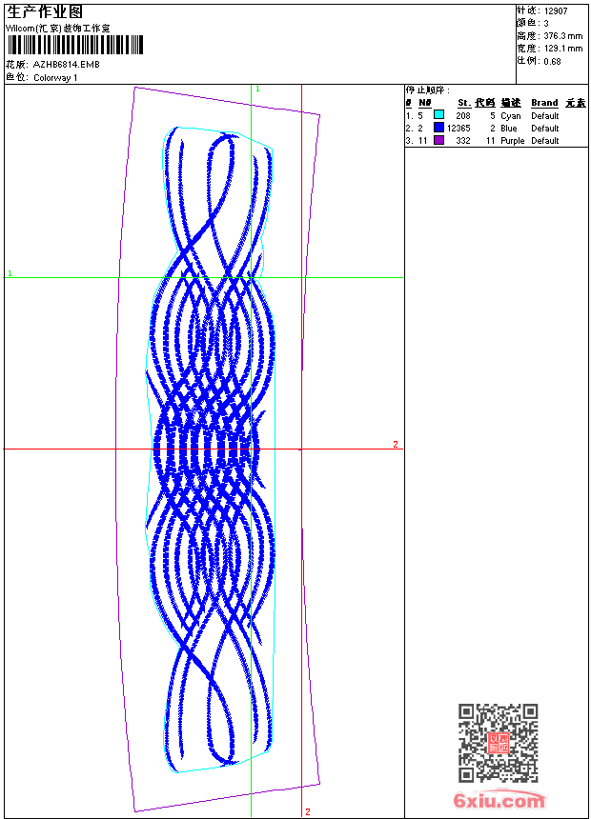Click the red "2" marker below the vertical line
591x819 pixels.
(x=308, y=811)
